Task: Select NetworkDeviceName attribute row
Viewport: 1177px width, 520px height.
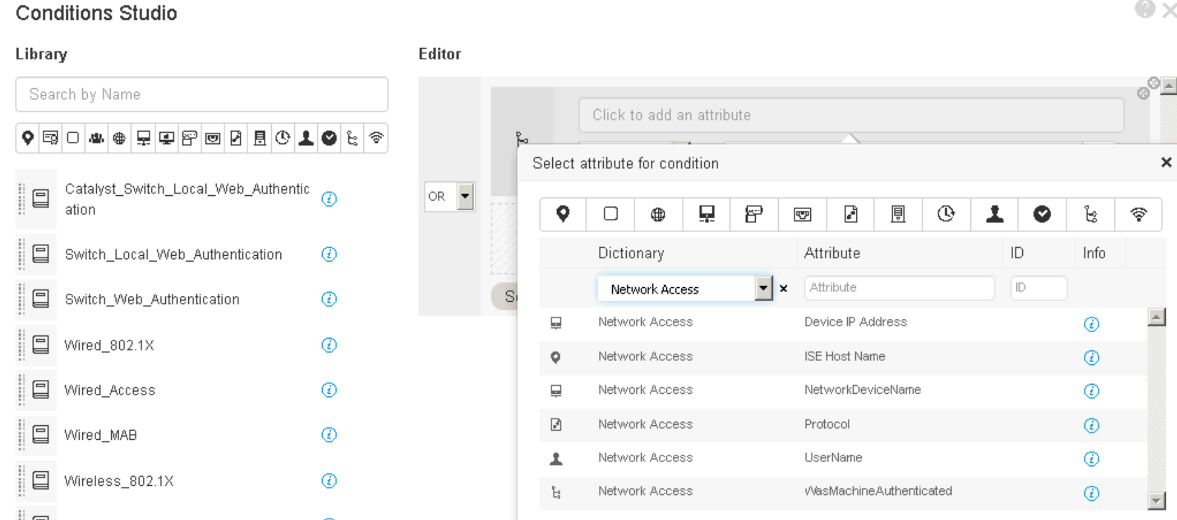Action: (843, 390)
